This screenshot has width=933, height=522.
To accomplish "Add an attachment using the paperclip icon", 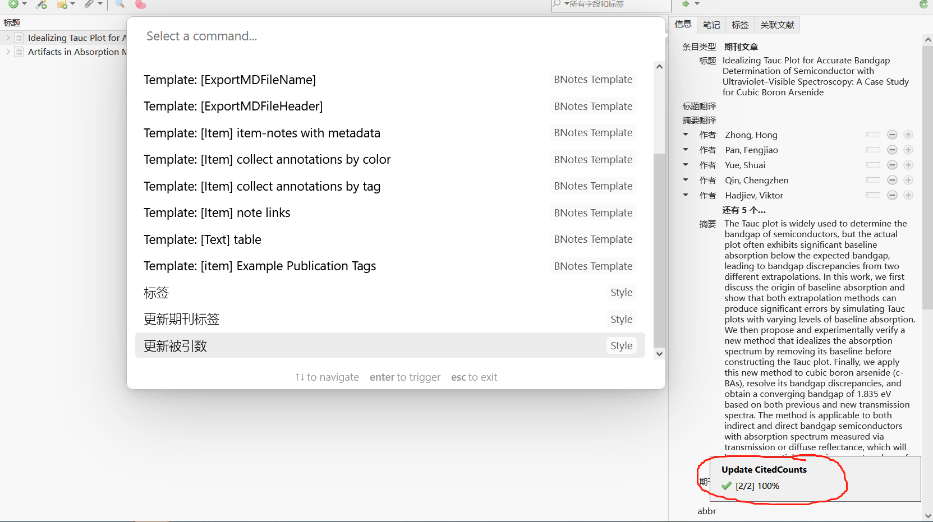I will (90, 4).
